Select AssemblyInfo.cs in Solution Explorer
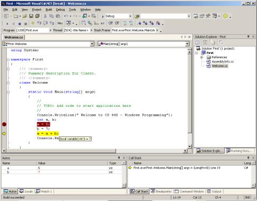The width and height of the screenshot is (257, 201). [223, 61]
